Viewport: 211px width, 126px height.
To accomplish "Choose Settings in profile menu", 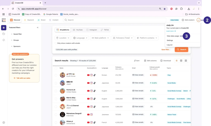I will coord(170,40).
